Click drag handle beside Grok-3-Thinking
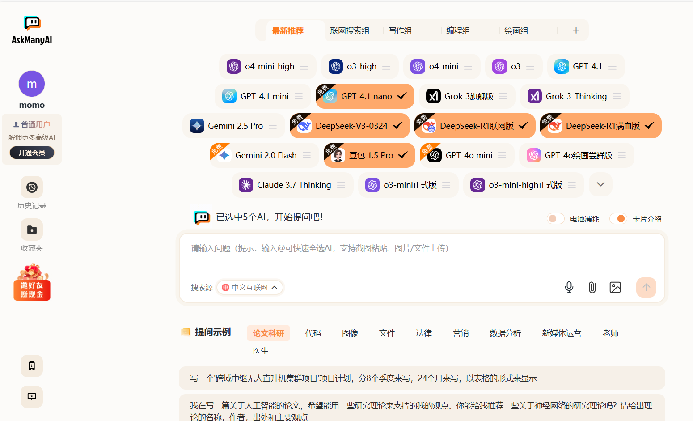 617,96
